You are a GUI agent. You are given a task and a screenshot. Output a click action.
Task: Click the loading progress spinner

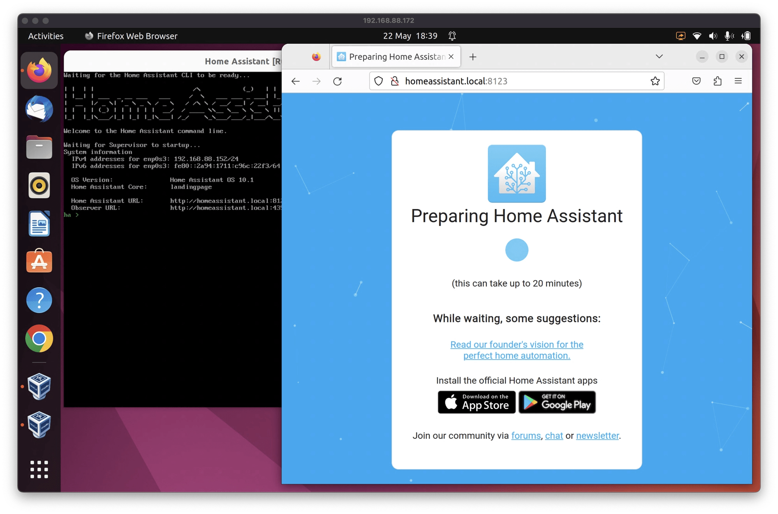coord(516,249)
